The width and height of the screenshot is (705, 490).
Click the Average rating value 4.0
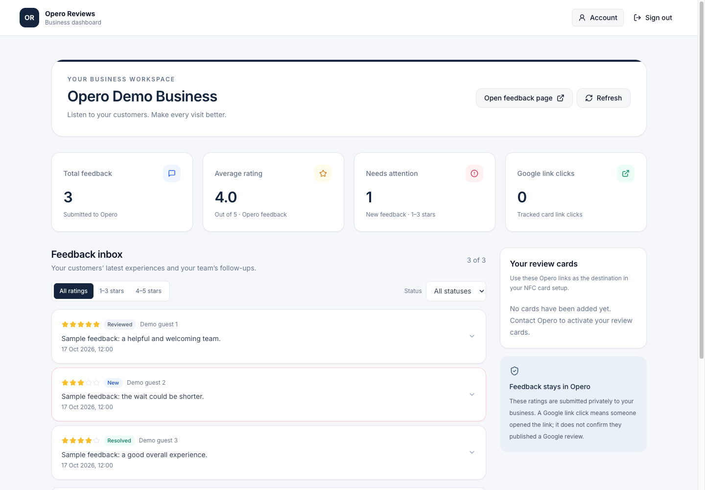click(x=226, y=197)
